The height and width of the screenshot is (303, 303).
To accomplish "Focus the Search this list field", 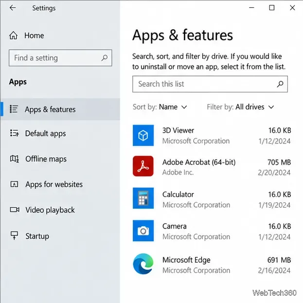I will pyautogui.click(x=210, y=84).
